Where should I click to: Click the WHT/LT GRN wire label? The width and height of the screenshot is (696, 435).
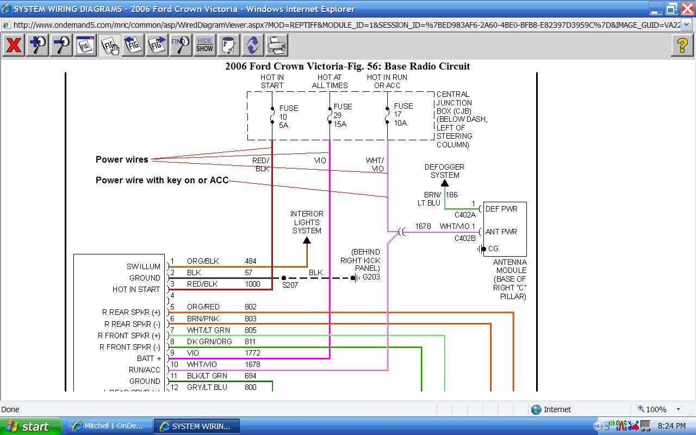click(x=208, y=330)
